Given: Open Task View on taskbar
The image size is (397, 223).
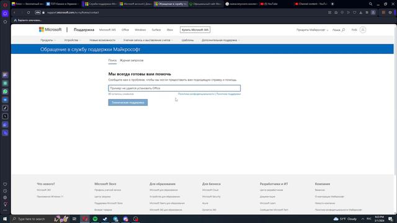Looking at the screenshot, I should [74, 219].
